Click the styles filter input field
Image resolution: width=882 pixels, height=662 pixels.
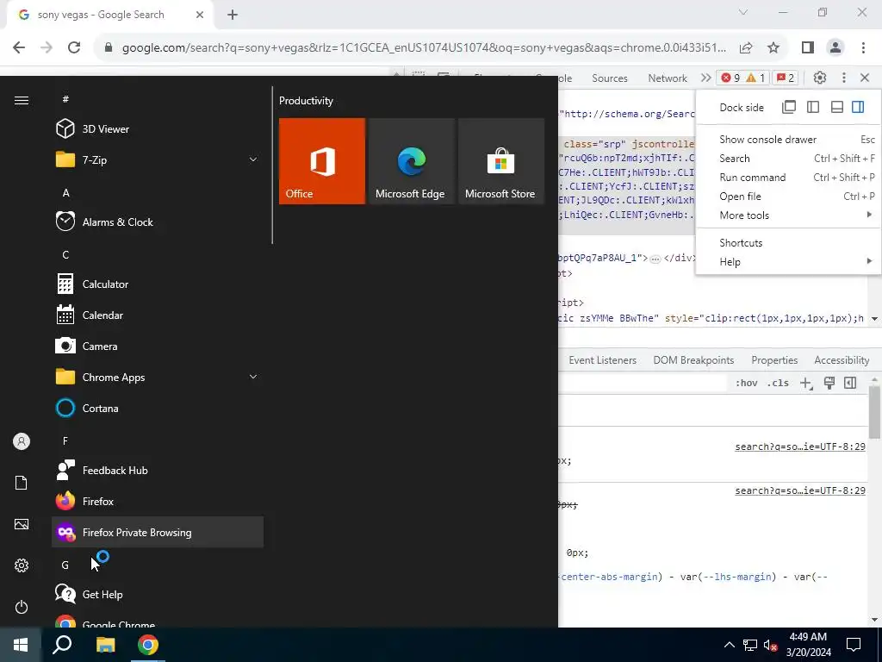[x=643, y=384]
